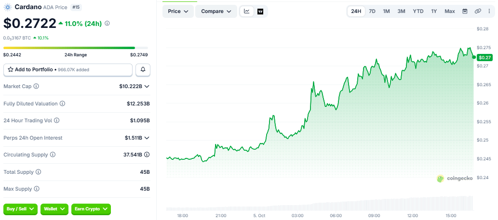Click the 10.1% BTC change text

tap(43, 38)
